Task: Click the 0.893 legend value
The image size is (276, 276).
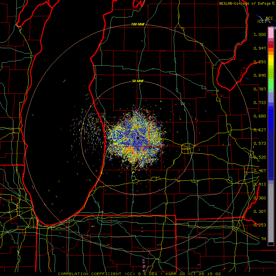Action: tap(260, 62)
